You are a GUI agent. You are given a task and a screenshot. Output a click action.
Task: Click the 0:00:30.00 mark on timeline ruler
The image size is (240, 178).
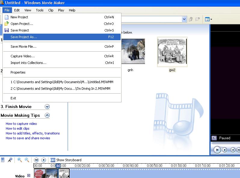[106, 166]
